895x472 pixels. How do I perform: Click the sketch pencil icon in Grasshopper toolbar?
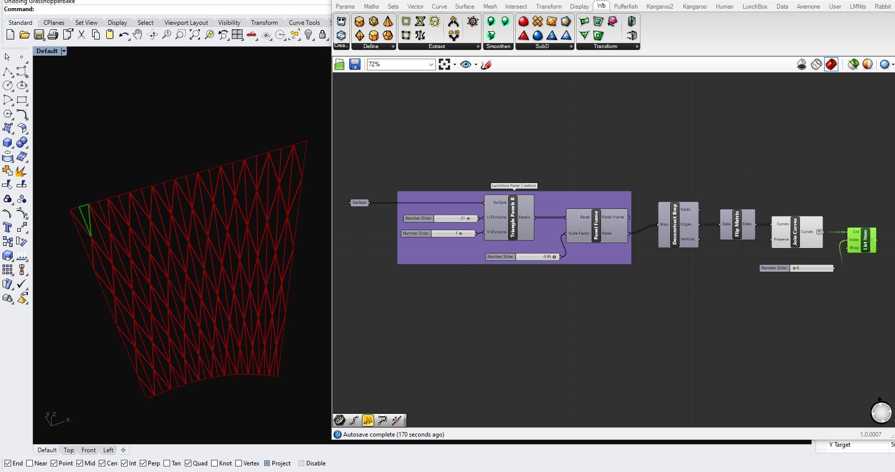[486, 64]
